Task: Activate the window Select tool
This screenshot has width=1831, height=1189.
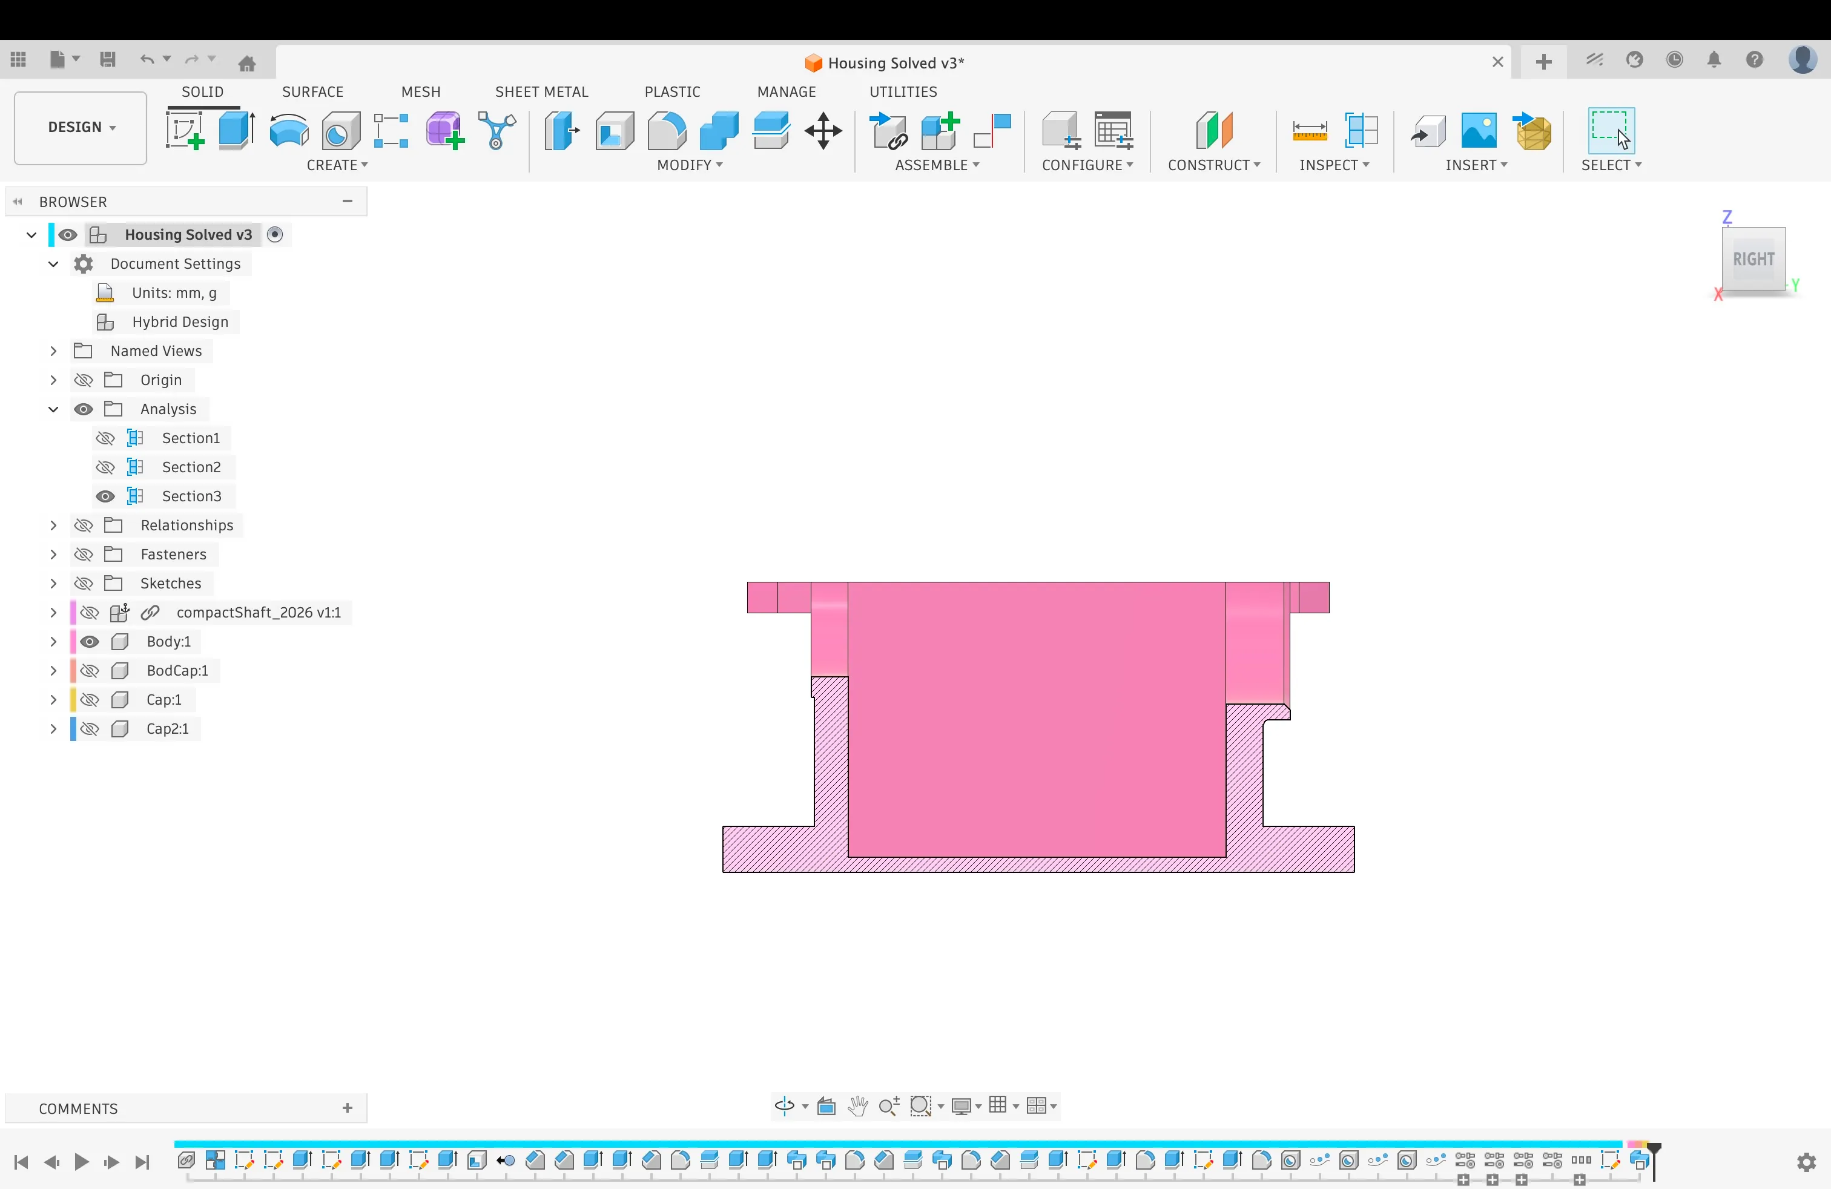Action: (1611, 131)
